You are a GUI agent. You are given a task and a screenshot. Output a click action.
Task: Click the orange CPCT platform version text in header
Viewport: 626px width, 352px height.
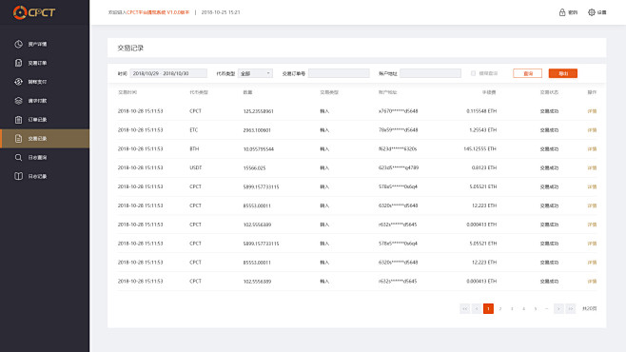(x=158, y=12)
